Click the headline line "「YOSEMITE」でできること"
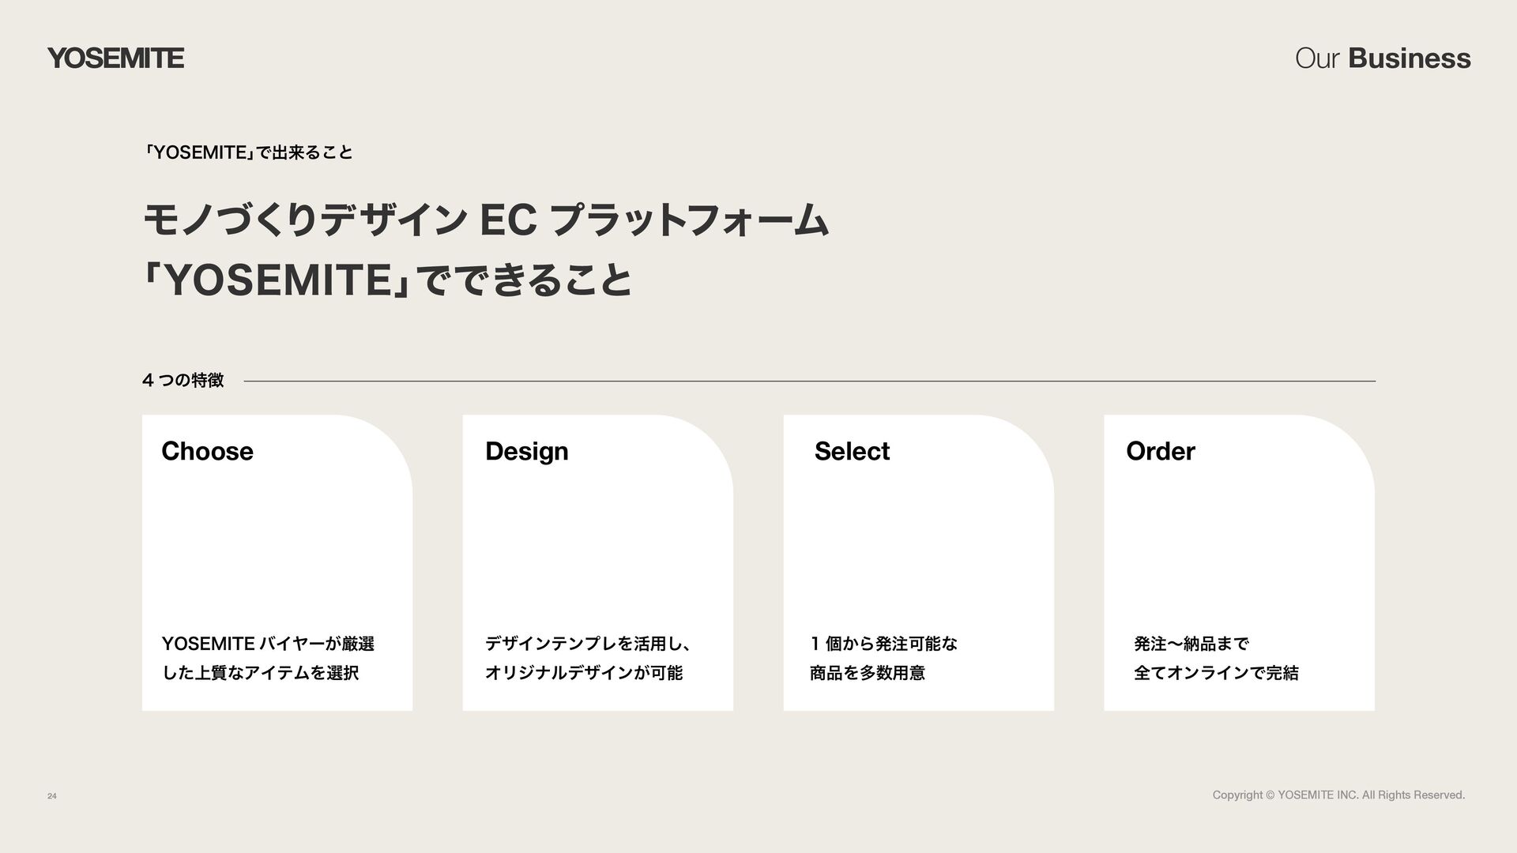 387,280
